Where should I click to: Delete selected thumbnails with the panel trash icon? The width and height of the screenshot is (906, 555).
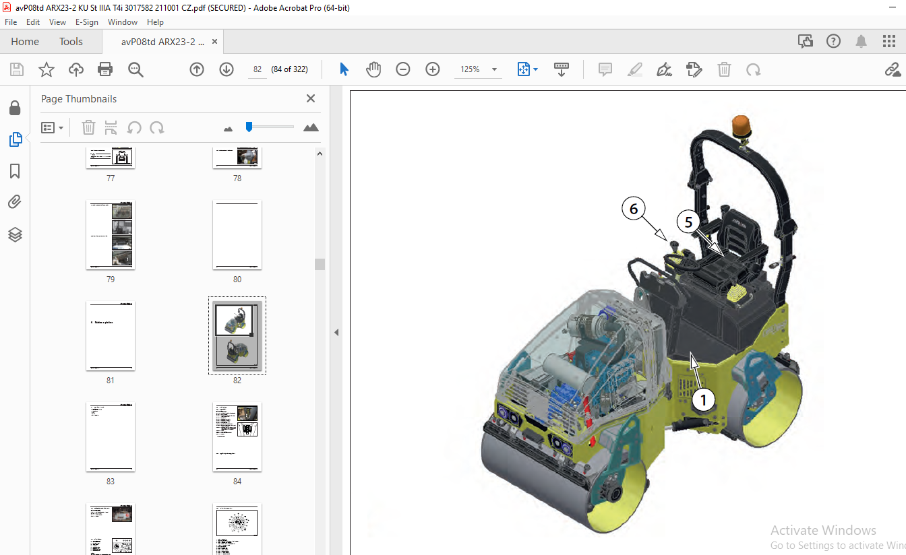pos(89,127)
